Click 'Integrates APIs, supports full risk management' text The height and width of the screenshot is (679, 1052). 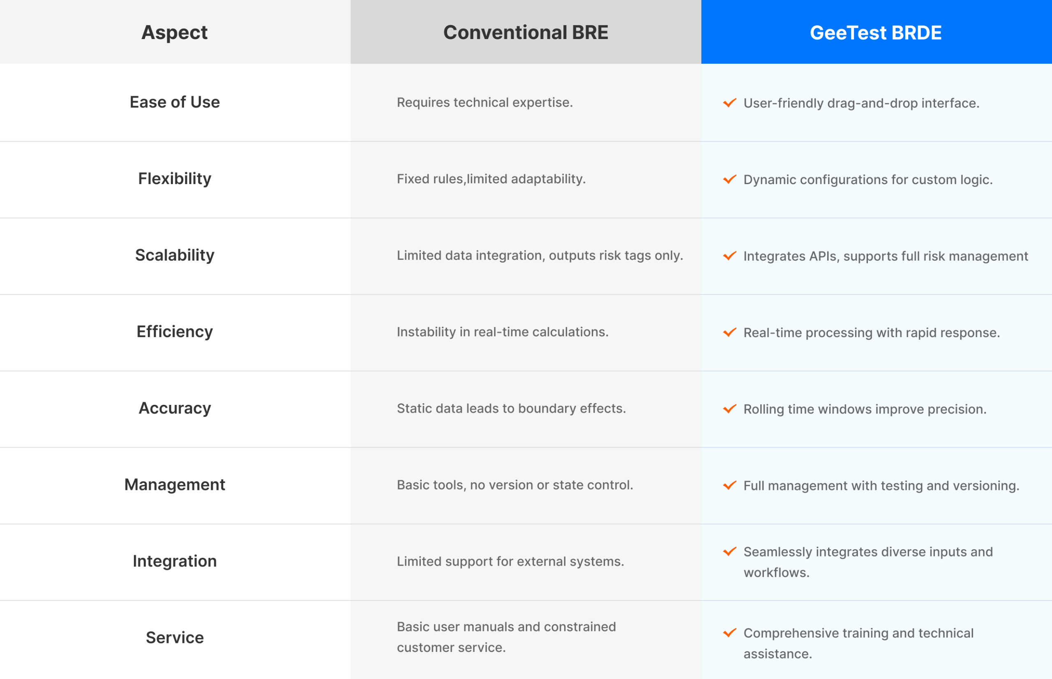point(886,256)
